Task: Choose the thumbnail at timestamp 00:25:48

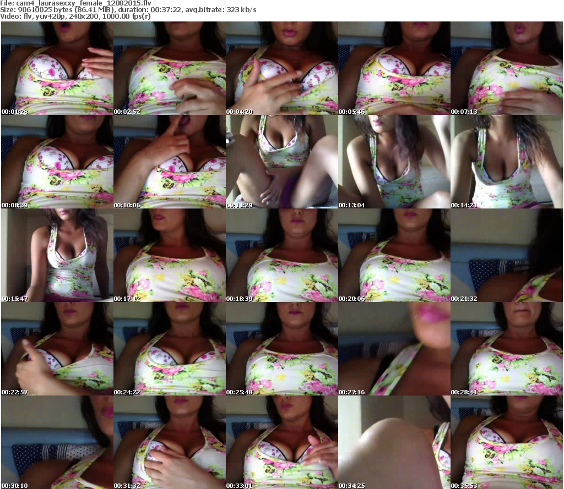Action: point(281,349)
